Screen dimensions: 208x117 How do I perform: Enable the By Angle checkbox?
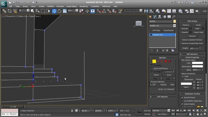[152, 71]
